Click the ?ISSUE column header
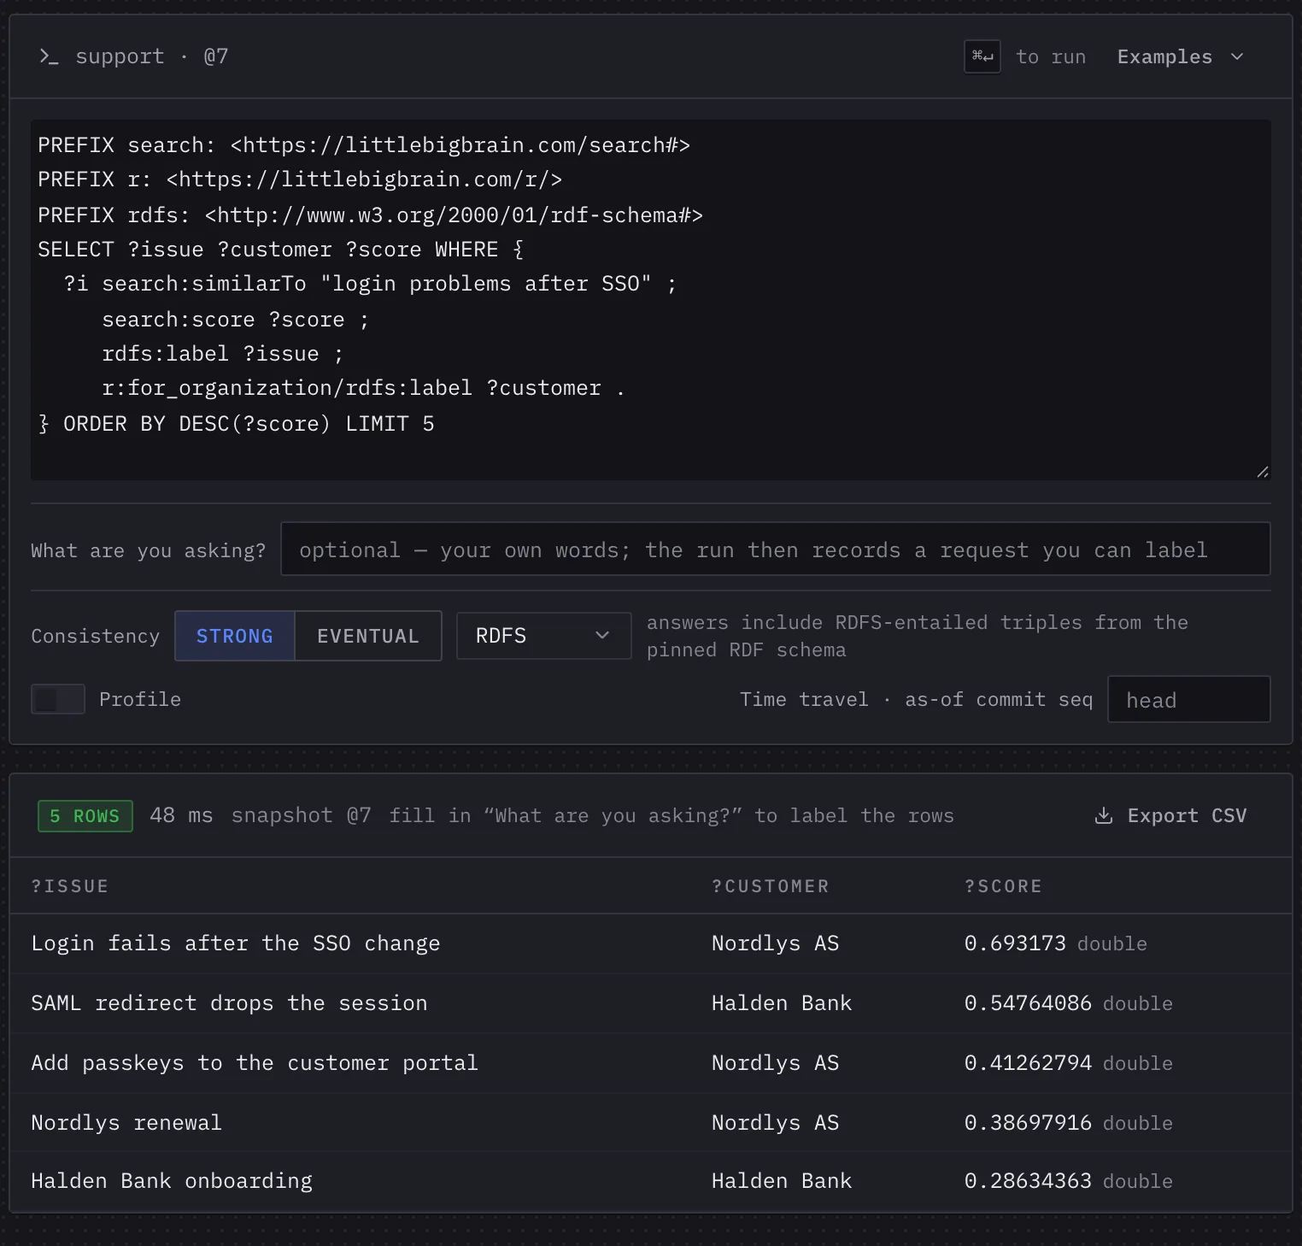1302x1246 pixels. [x=70, y=886]
